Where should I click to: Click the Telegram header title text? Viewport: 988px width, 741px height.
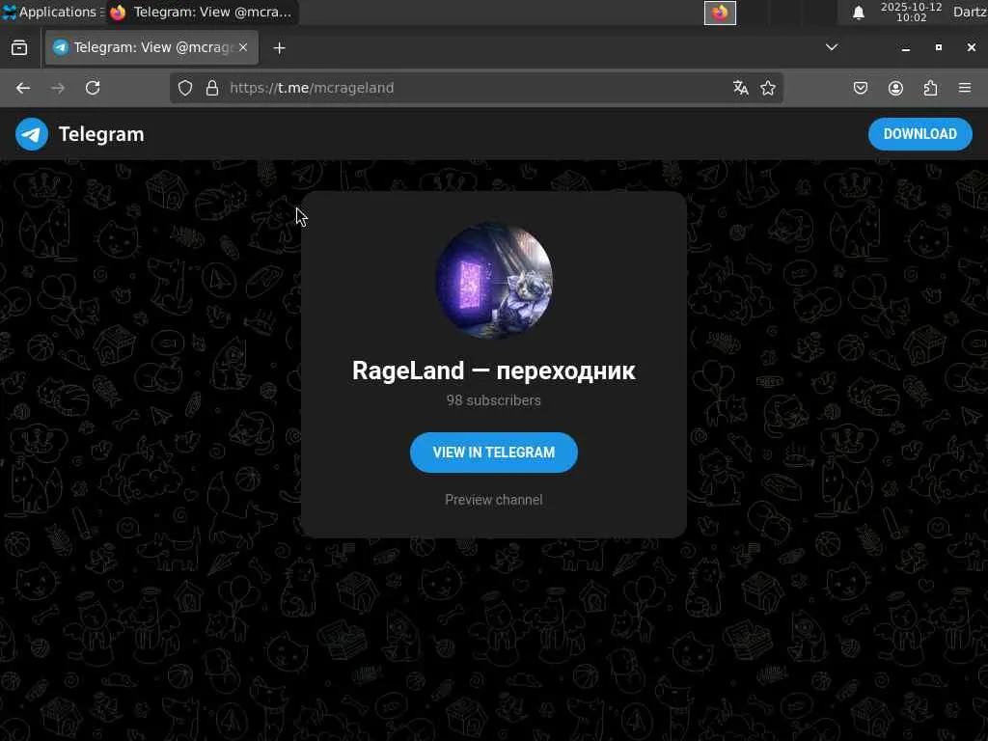tap(101, 134)
